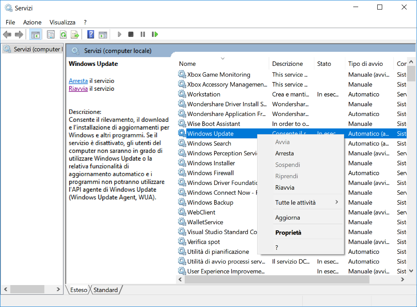Click the gear icon of Utilità di pianificazione
The width and height of the screenshot is (417, 307).
182,251
